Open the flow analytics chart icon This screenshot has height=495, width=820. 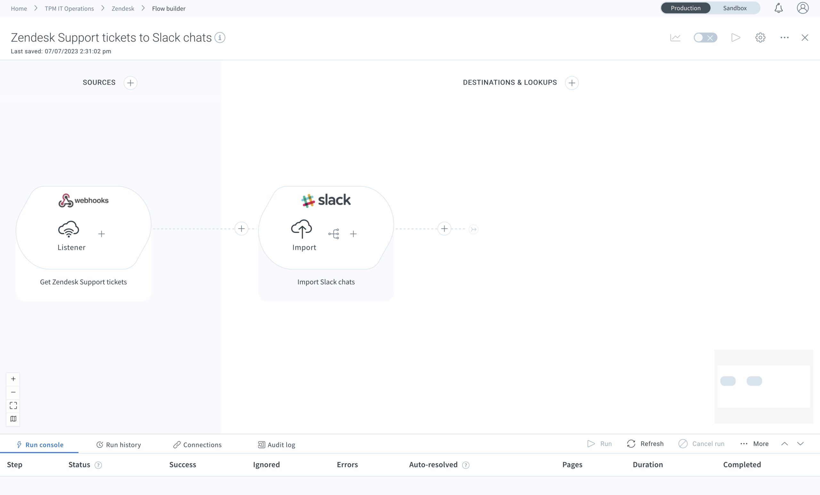coord(675,37)
